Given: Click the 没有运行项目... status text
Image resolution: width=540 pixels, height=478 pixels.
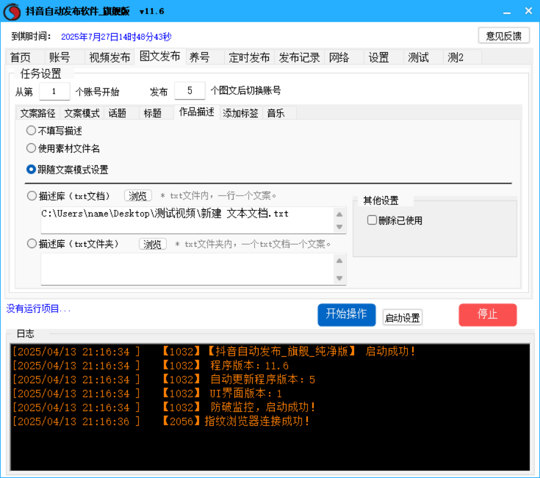Looking at the screenshot, I should [x=39, y=309].
